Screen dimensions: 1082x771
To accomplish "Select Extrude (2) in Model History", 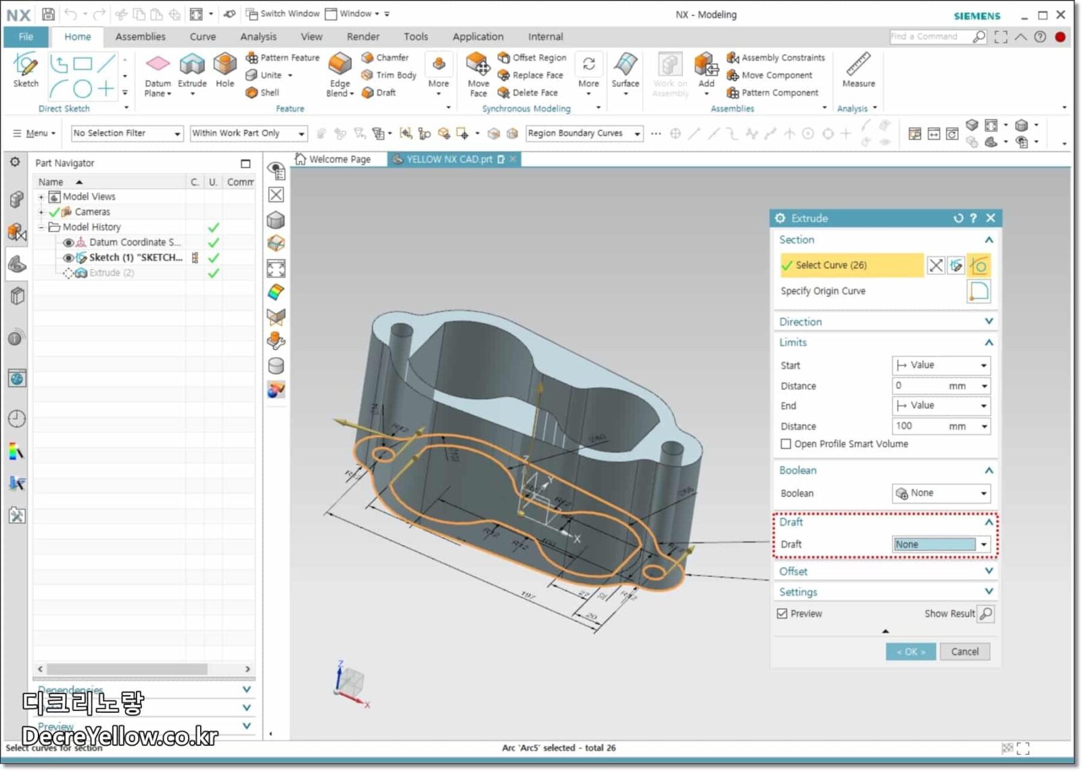I will tap(111, 274).
